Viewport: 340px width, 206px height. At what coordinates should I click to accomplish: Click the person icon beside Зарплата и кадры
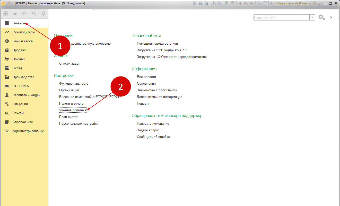click(x=7, y=95)
